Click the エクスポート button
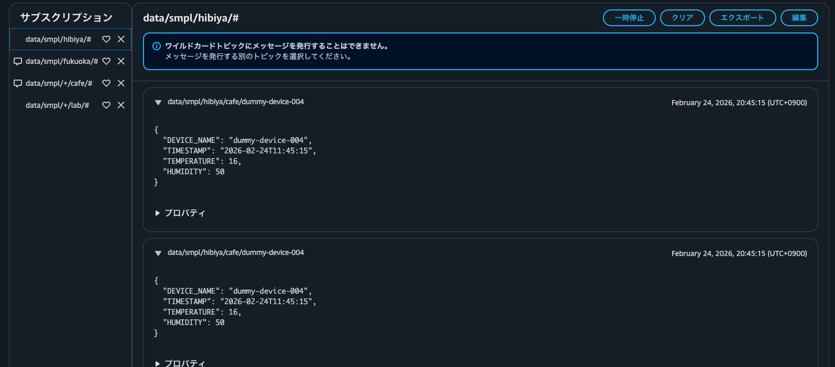 coord(742,18)
